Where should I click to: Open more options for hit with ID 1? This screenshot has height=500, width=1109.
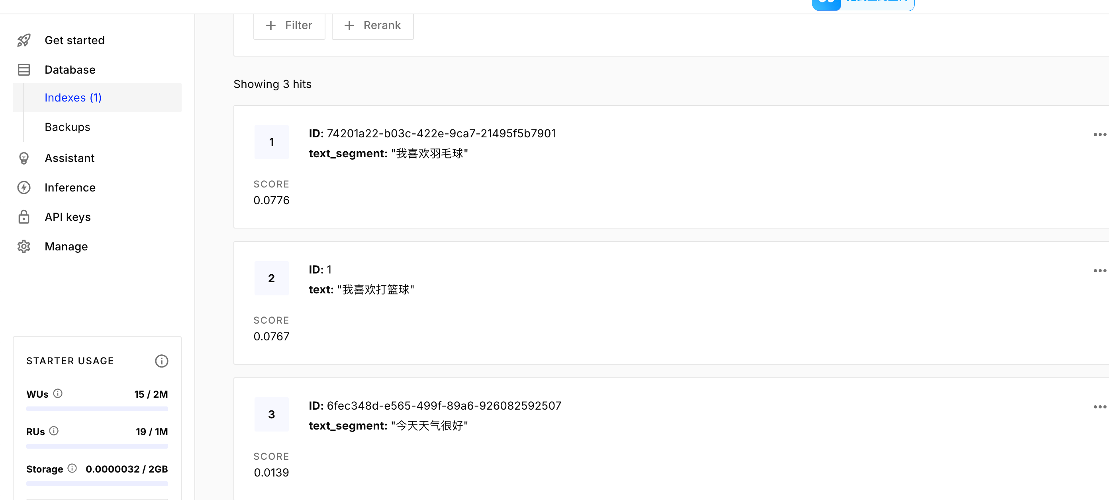(x=1099, y=271)
